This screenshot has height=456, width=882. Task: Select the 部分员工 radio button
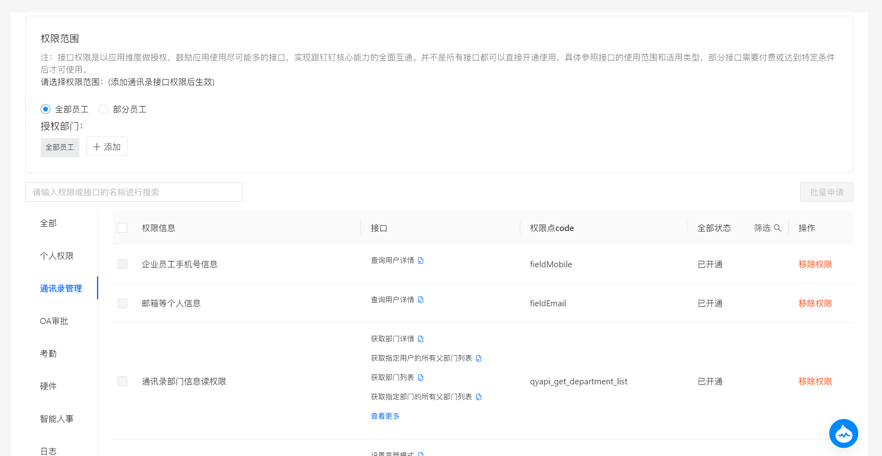103,109
